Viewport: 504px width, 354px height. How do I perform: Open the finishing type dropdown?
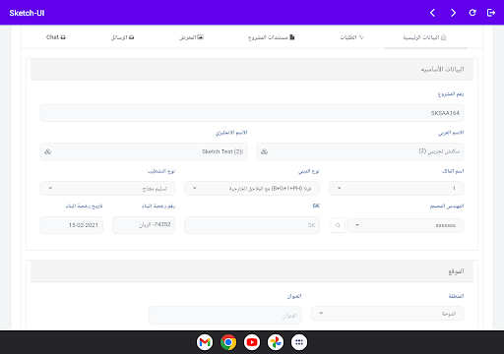tap(107, 189)
